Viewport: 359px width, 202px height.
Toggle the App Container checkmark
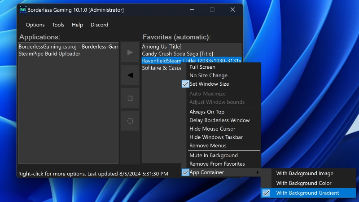[185, 172]
